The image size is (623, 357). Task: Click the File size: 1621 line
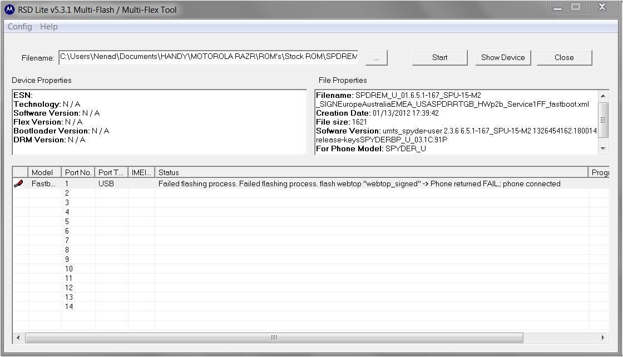click(x=342, y=122)
